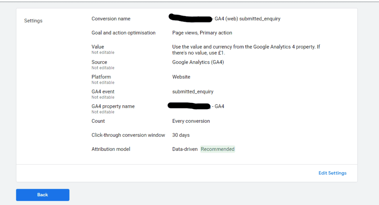Select 'Google Analytics (GA4)' source value
The height and width of the screenshot is (205, 379).
click(x=198, y=62)
